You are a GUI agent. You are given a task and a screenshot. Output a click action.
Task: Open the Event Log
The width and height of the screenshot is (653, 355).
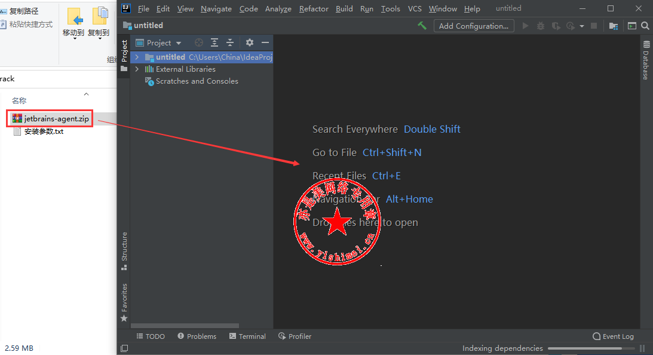[x=613, y=336]
